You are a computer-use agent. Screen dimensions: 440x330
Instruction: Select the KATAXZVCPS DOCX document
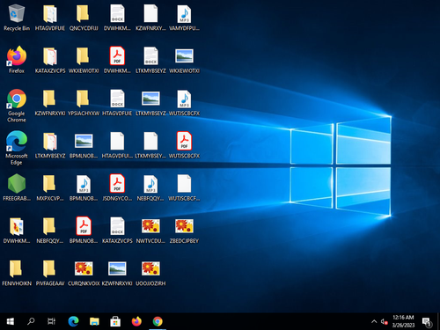click(x=117, y=230)
